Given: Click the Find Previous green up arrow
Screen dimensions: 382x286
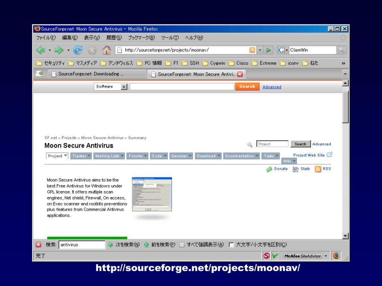Looking at the screenshot, I should coord(146,245).
